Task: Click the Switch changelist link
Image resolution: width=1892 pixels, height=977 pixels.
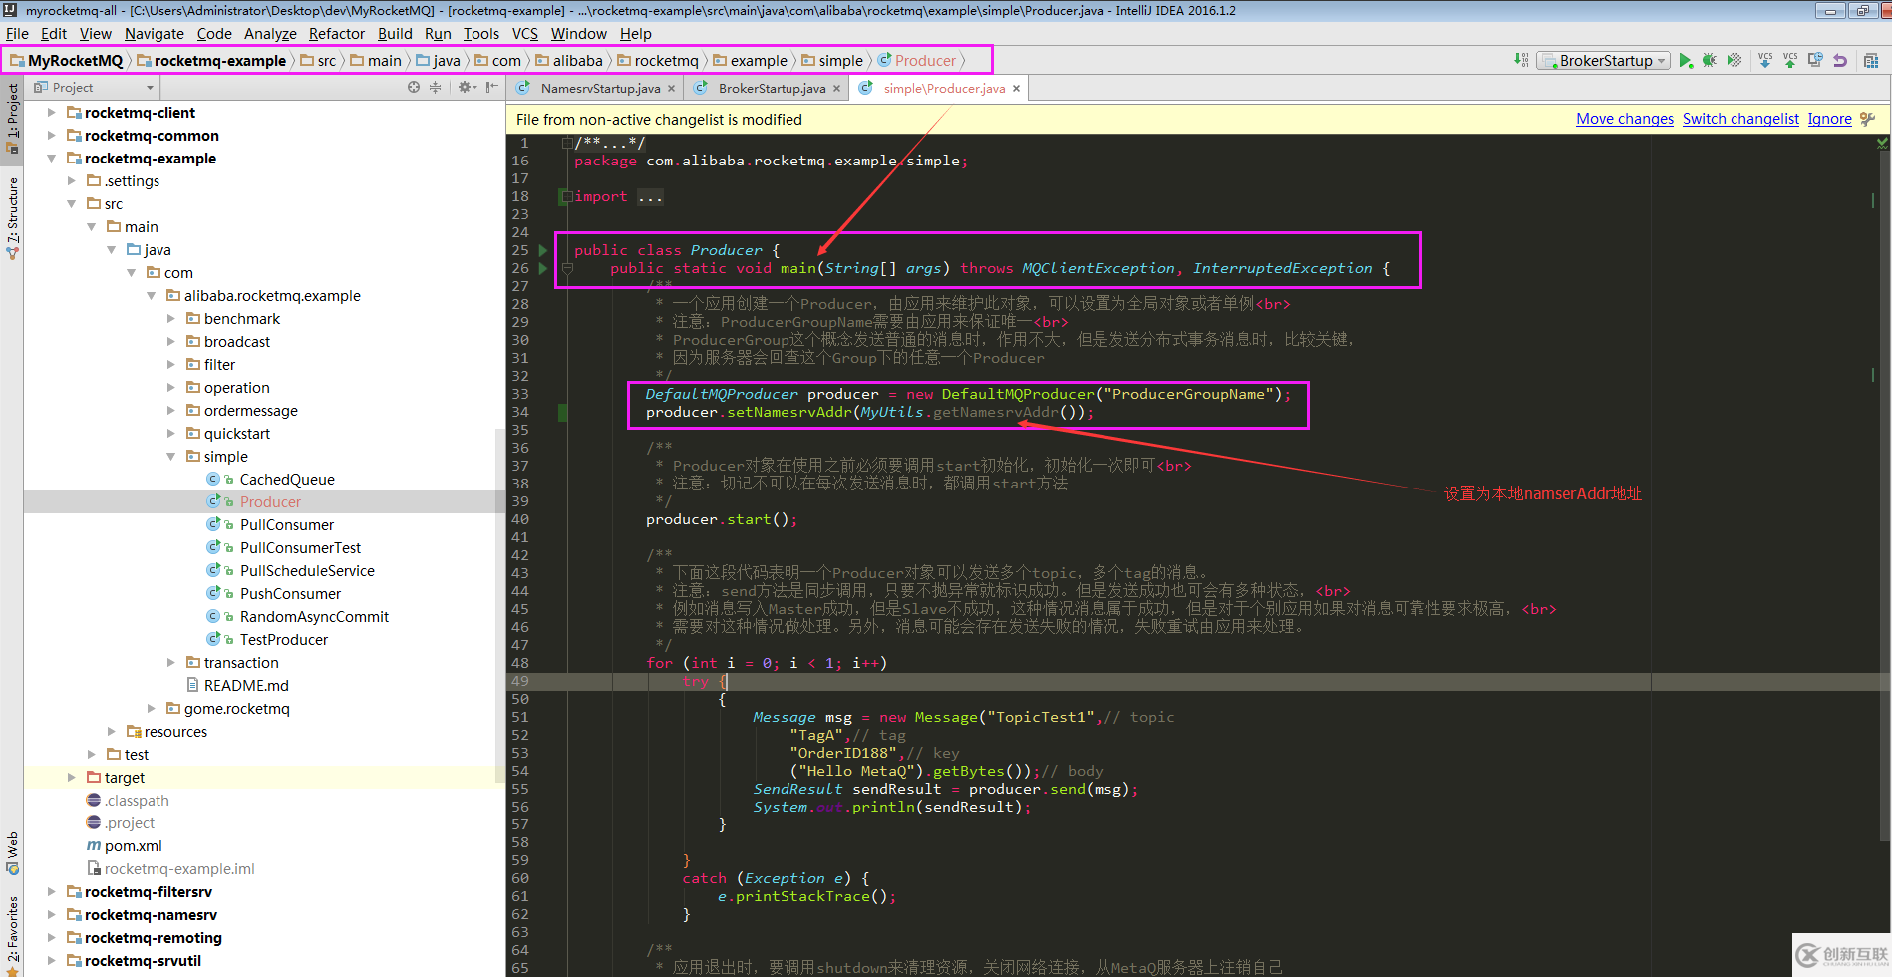Action: [1740, 119]
